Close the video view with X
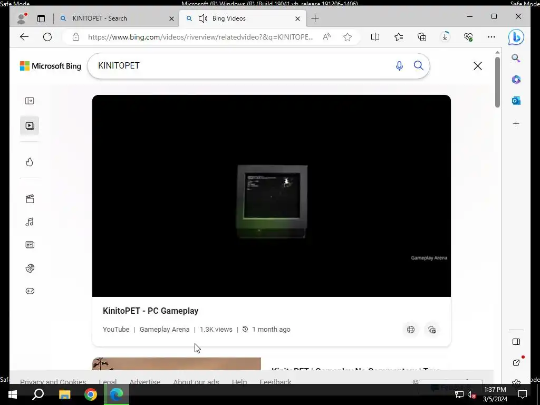 tap(477, 66)
